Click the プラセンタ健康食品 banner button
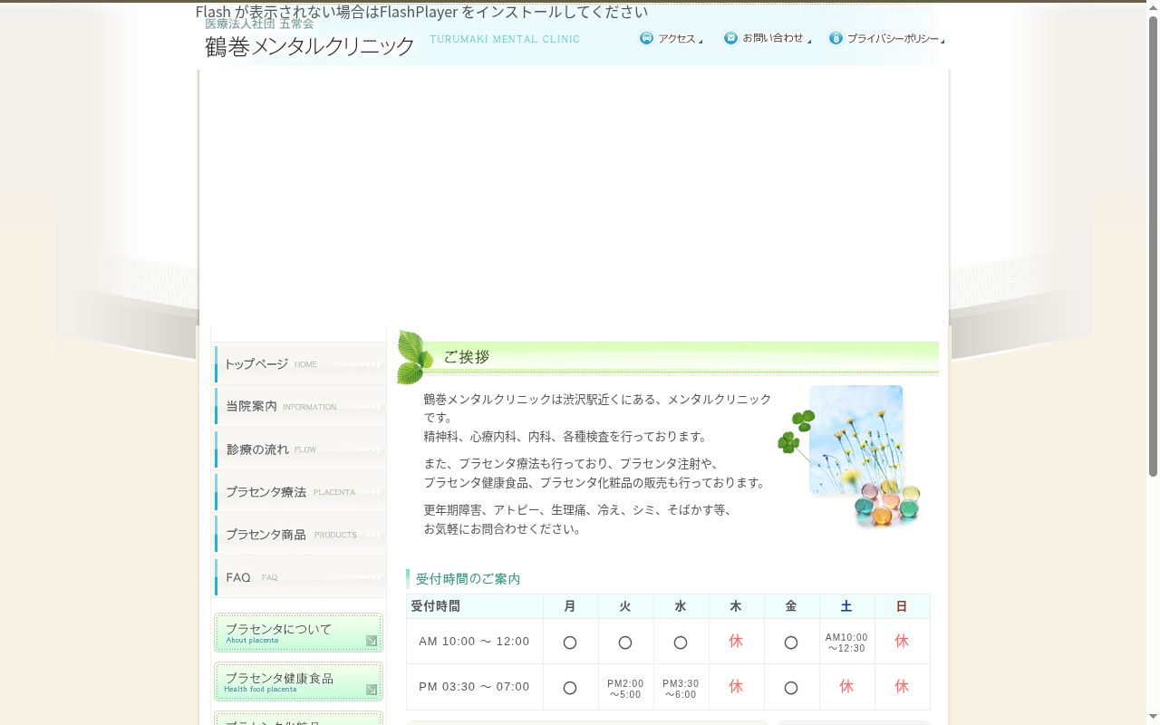The image size is (1160, 725). click(298, 681)
